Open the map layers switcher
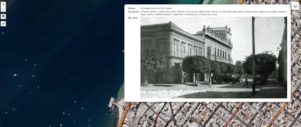This screenshot has height=127, width=301. 295,7
